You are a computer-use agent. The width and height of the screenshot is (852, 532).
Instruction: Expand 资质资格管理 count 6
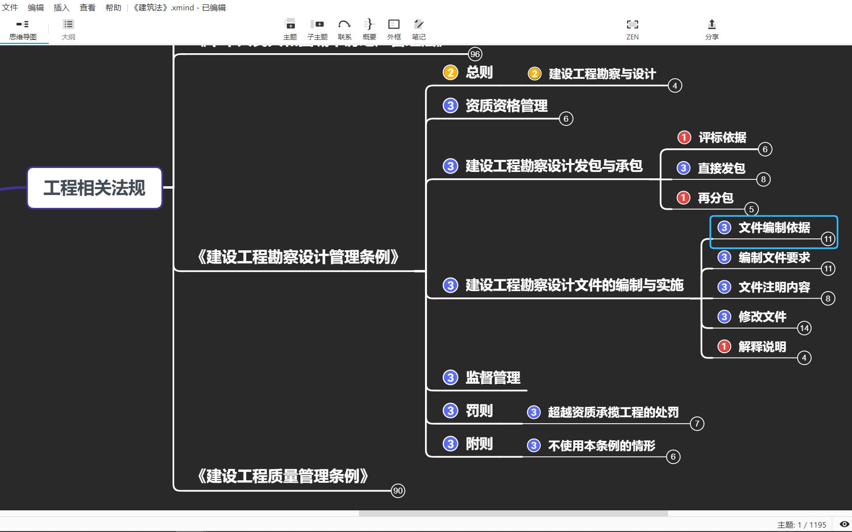pos(566,119)
